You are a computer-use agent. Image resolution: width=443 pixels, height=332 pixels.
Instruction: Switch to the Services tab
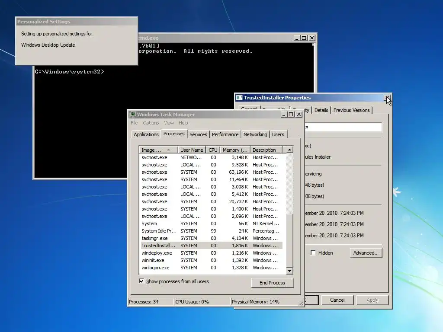click(198, 134)
